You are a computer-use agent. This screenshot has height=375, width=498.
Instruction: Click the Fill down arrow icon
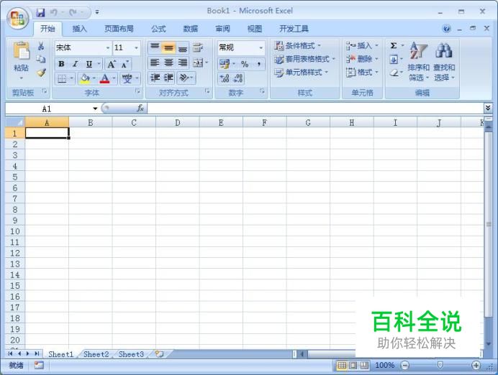tap(394, 60)
